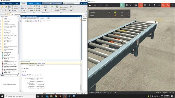Toggle the orange sensor tags icon

pos(168,5)
